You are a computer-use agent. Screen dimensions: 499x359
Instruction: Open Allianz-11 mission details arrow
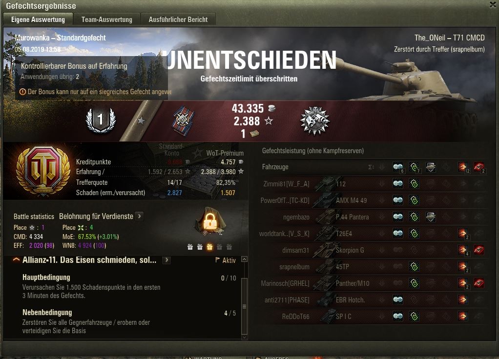(166, 260)
